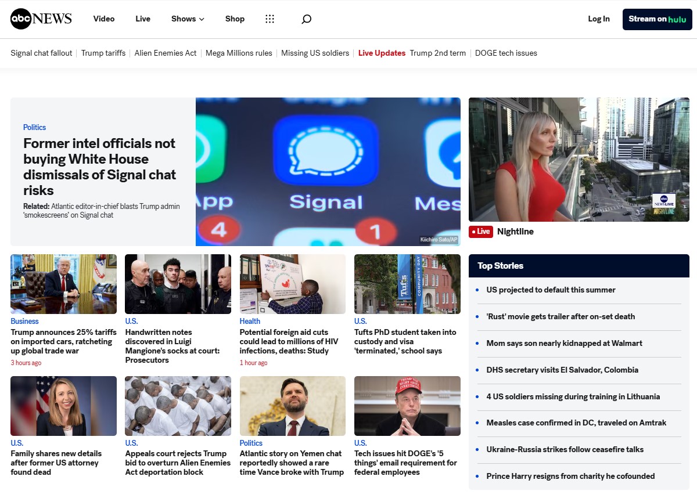697x498 pixels.
Task: Open the Trump Oval Office tariffs thumbnail
Action: (x=63, y=284)
